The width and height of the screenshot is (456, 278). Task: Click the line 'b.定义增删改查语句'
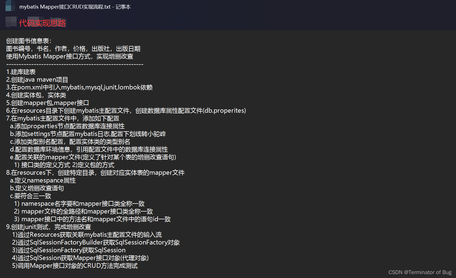point(37,188)
